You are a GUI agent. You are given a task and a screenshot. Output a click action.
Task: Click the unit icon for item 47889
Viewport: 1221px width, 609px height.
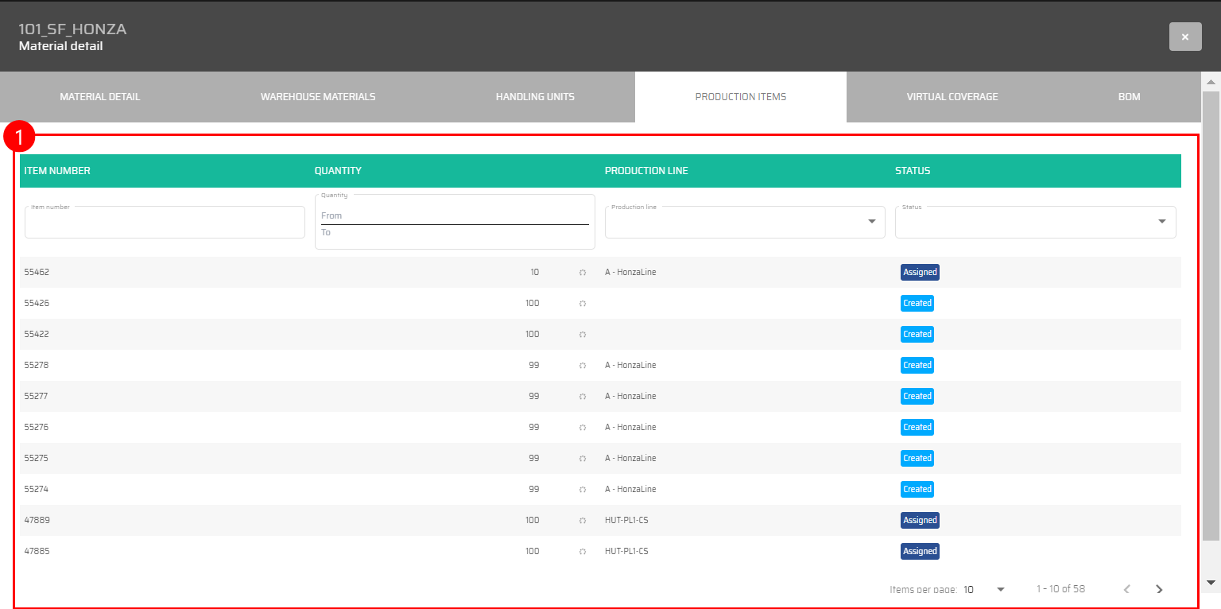[x=583, y=521]
